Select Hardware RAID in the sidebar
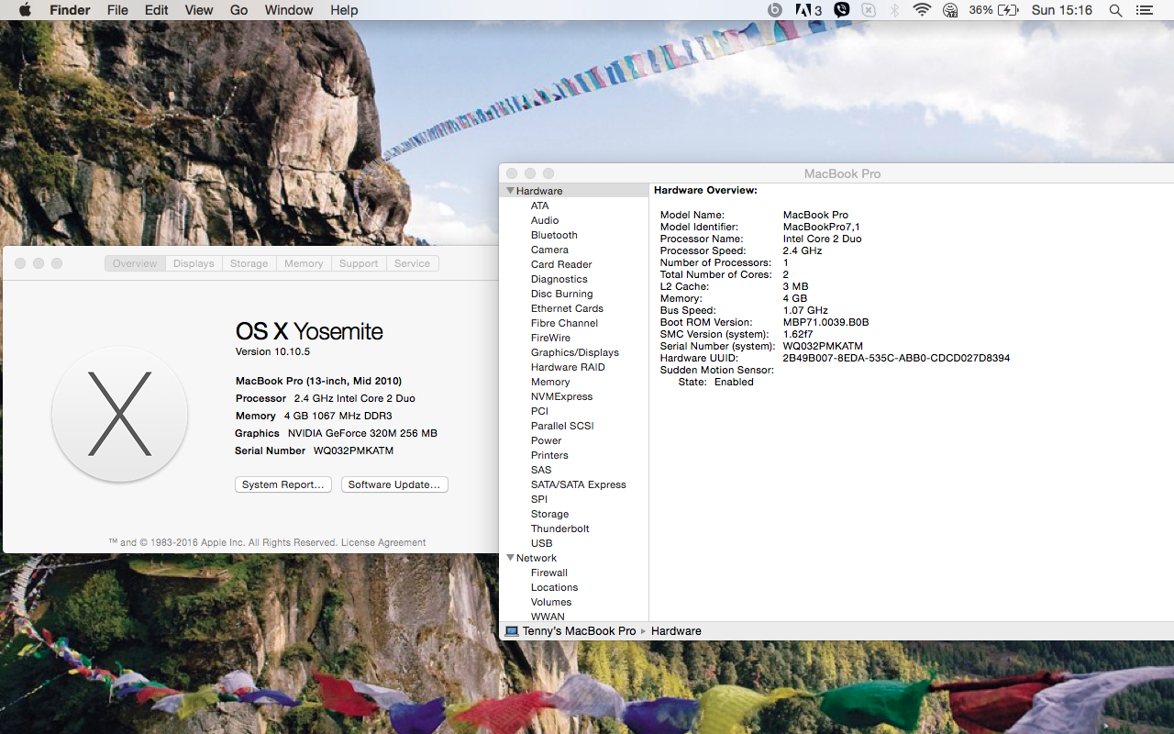The height and width of the screenshot is (734, 1174). (x=568, y=367)
